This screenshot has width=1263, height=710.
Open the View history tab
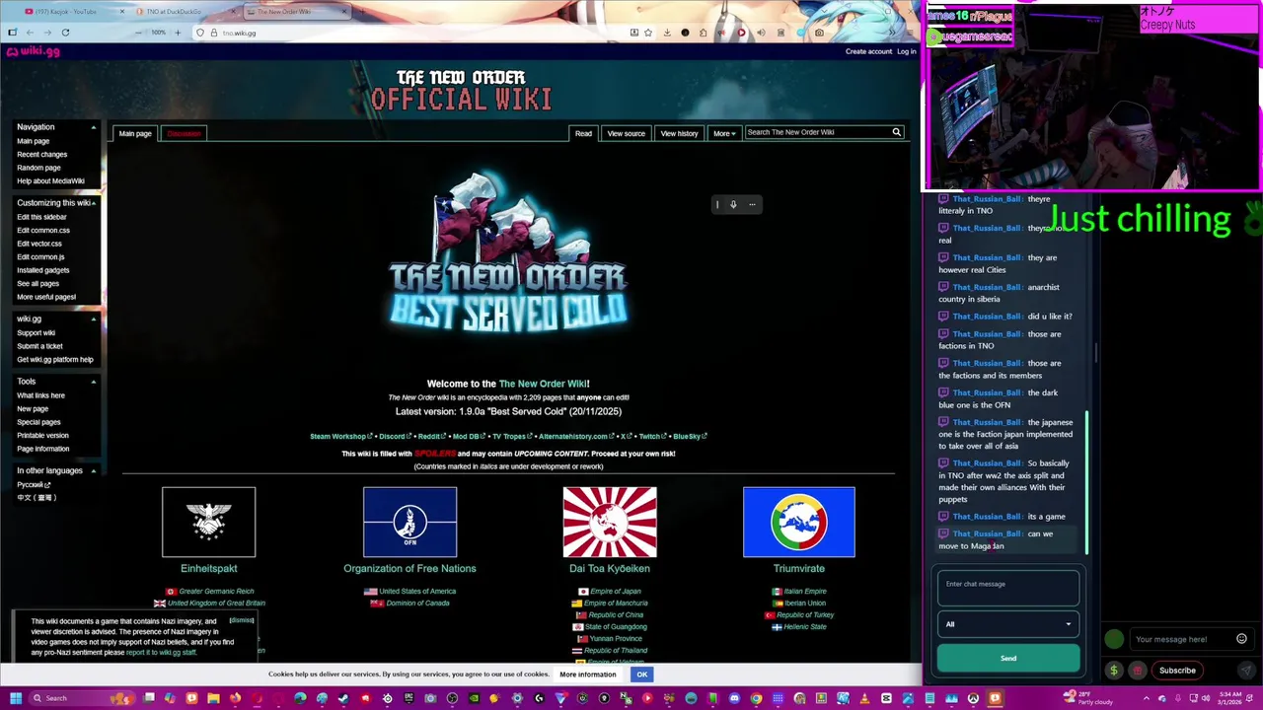(679, 133)
